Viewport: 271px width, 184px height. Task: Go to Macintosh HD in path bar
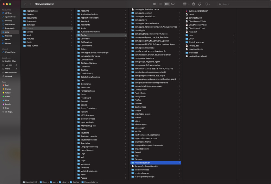30,182
